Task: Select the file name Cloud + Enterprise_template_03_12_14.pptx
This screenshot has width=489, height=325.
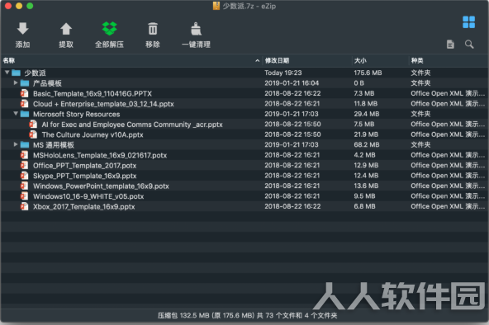Action: (103, 104)
